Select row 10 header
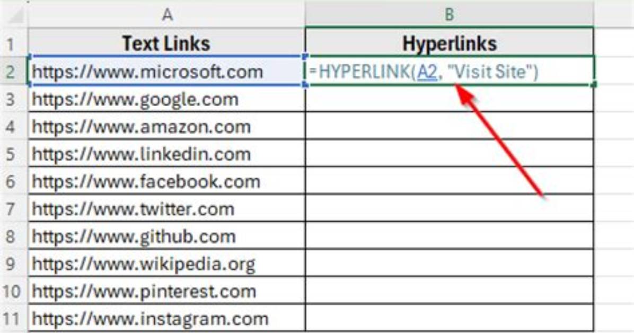This screenshot has width=634, height=333. (x=14, y=291)
